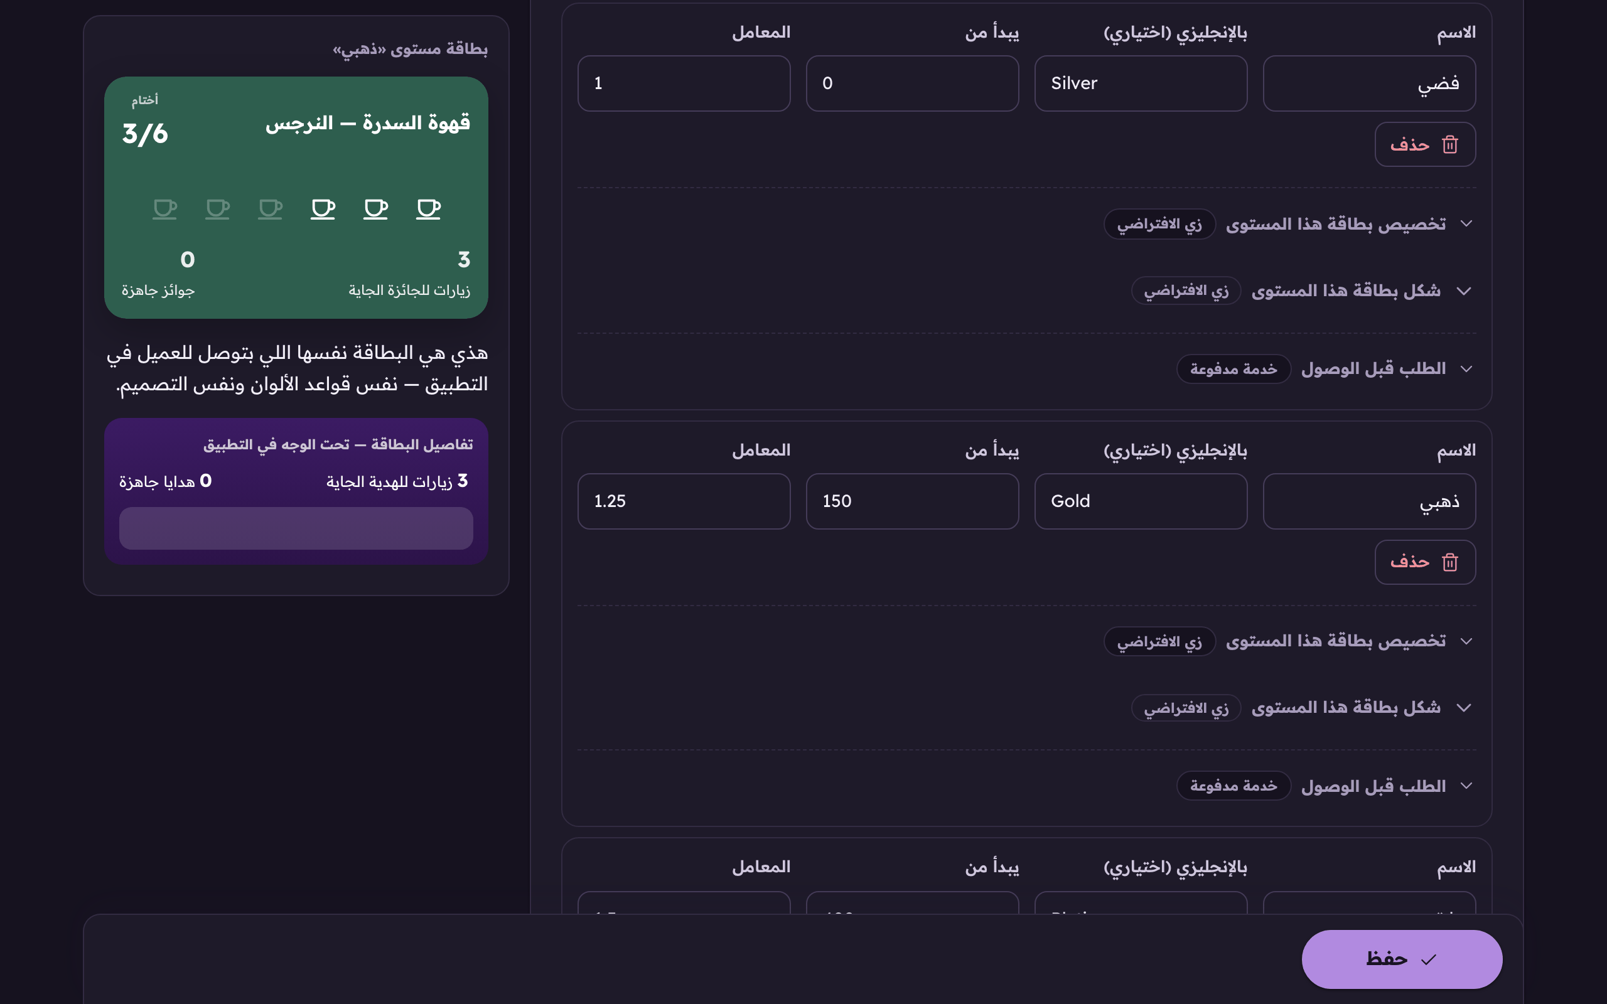Click Gold tier زي الافتراضي badge beside تخصيص بطاقة

coord(1159,641)
